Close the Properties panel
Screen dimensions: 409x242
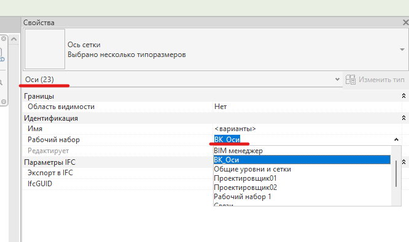(x=405, y=23)
